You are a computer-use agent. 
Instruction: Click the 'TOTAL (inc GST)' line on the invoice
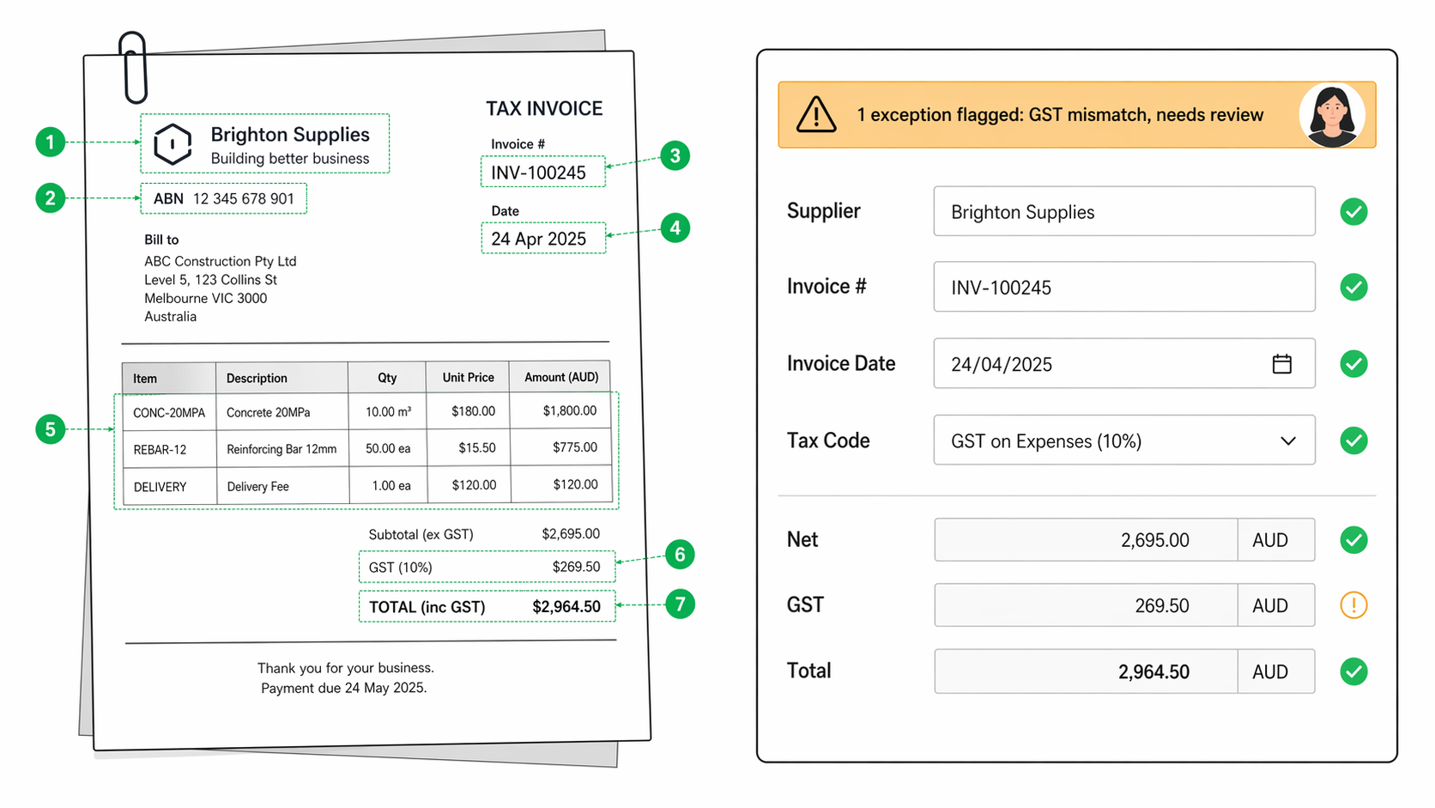coord(487,606)
